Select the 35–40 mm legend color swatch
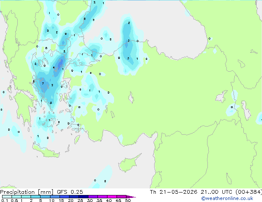Screen dimensions: 262x202 [x=102, y=197]
